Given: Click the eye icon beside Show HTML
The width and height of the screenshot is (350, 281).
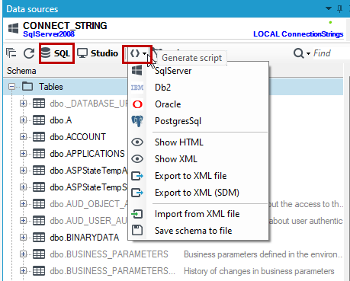Looking at the screenshot, I should point(137,142).
